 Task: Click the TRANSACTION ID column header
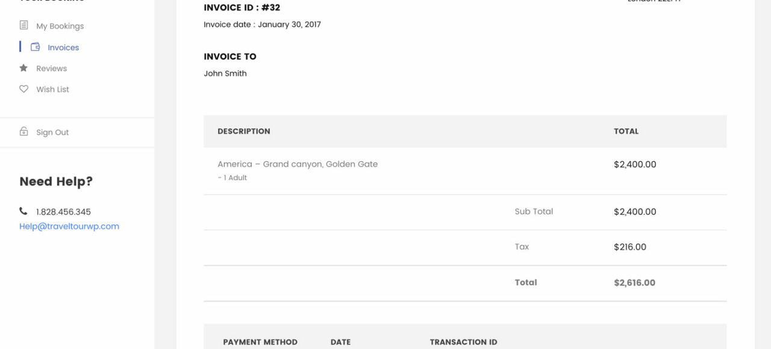pyautogui.click(x=463, y=342)
